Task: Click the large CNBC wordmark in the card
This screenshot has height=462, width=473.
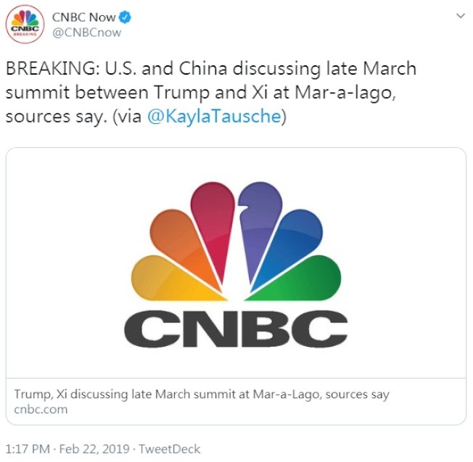Action: pos(236,331)
